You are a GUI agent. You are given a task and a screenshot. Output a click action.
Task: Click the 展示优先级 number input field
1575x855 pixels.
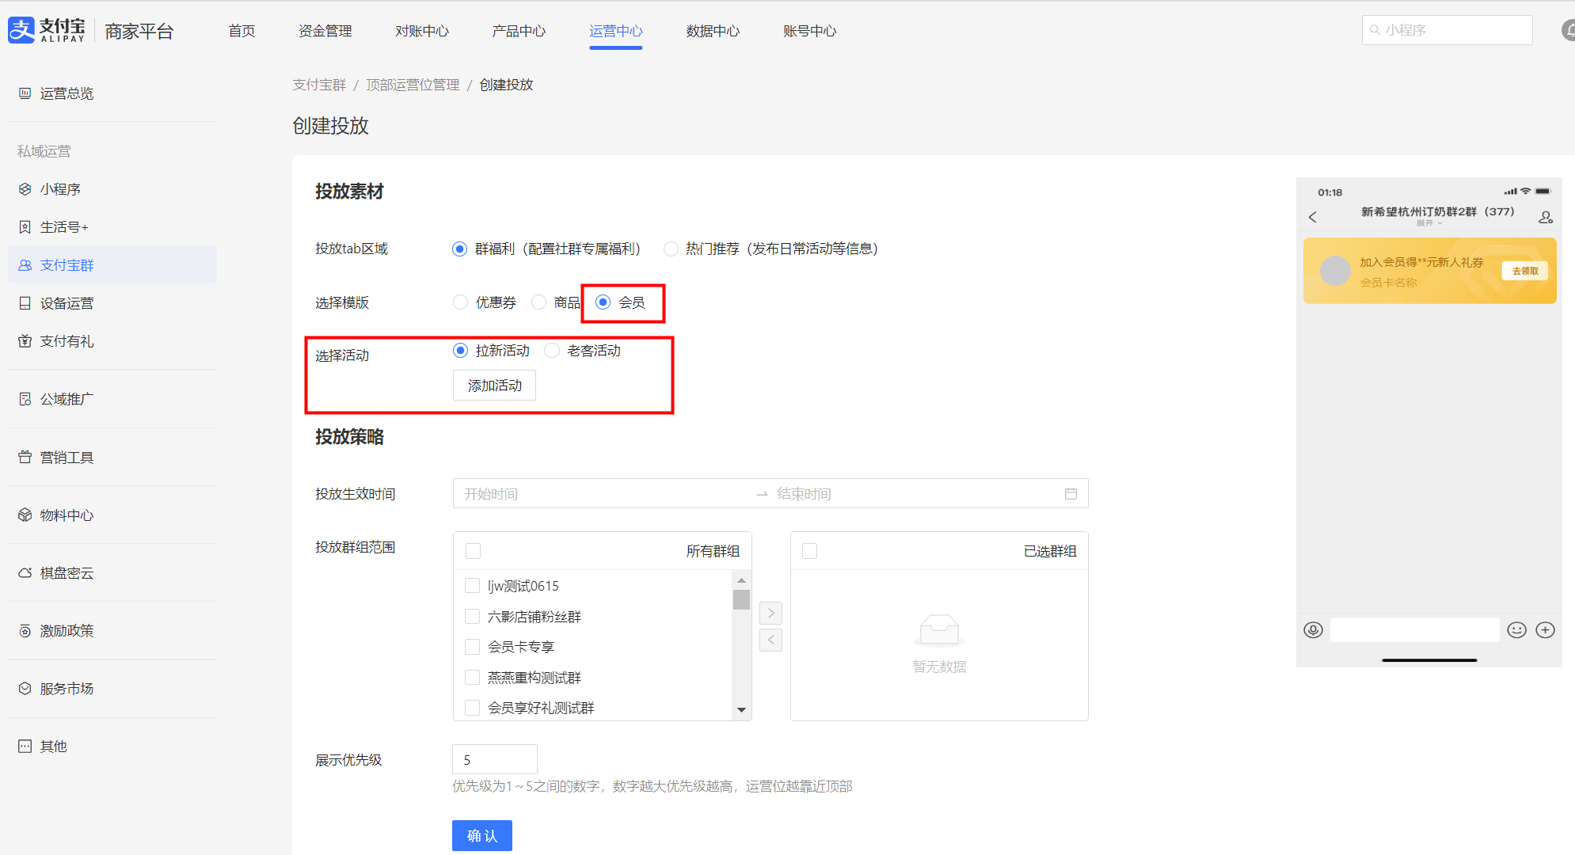pyautogui.click(x=494, y=760)
